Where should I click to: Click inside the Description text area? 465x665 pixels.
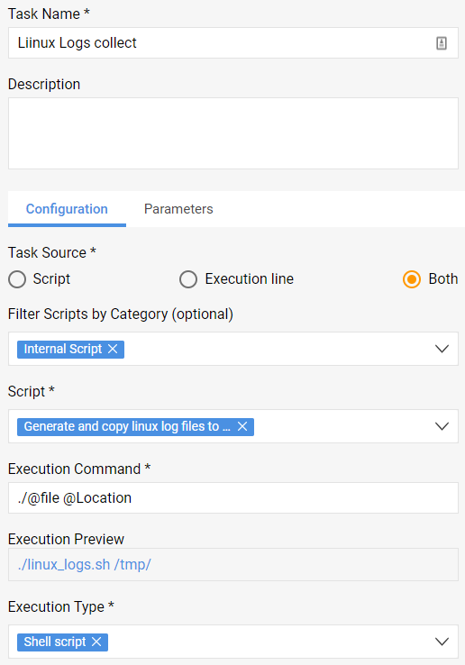click(x=232, y=133)
